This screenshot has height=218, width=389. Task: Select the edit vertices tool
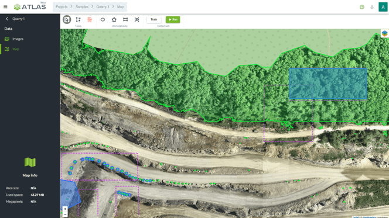78,19
